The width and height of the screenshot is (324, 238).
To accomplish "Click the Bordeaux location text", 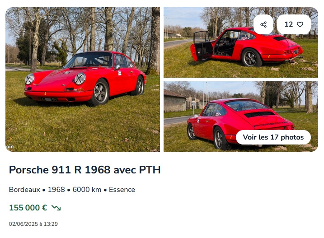I will click(x=24, y=190).
